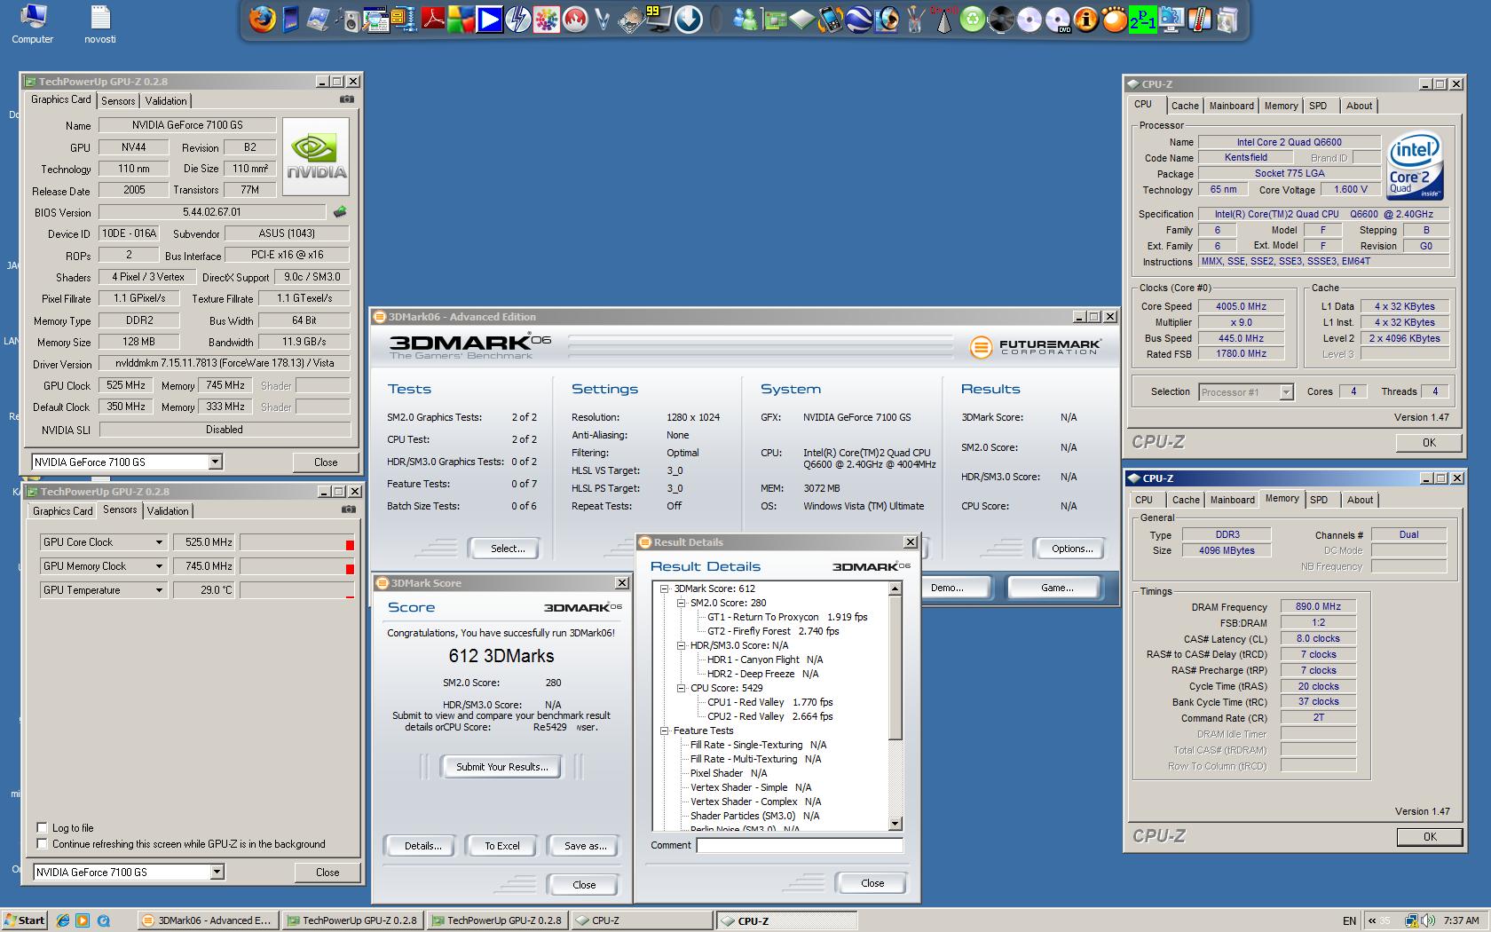Screen dimensions: 1491x932
Task: Open About tab in lower CPU-Z
Action: [1360, 500]
